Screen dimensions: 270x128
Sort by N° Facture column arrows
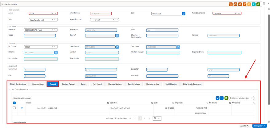point(253,103)
